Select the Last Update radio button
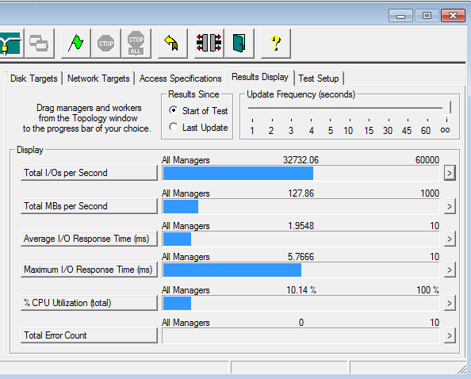 [174, 127]
